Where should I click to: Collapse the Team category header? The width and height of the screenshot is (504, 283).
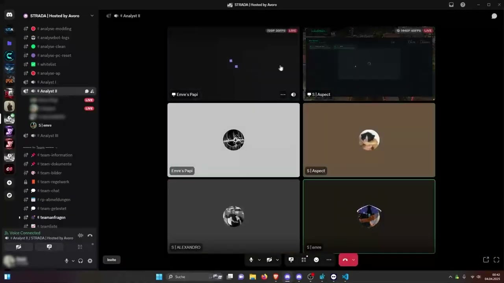tap(40, 147)
